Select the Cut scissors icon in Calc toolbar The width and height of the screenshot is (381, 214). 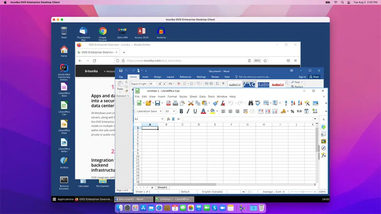tap(190, 103)
